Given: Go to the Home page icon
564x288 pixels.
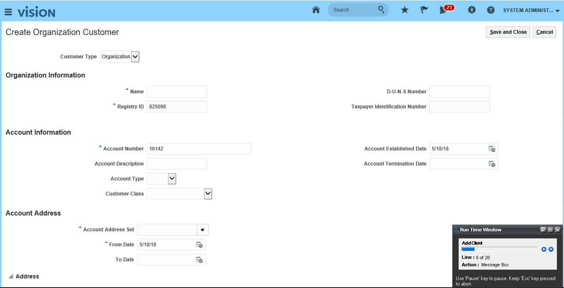Looking at the screenshot, I should [x=316, y=10].
